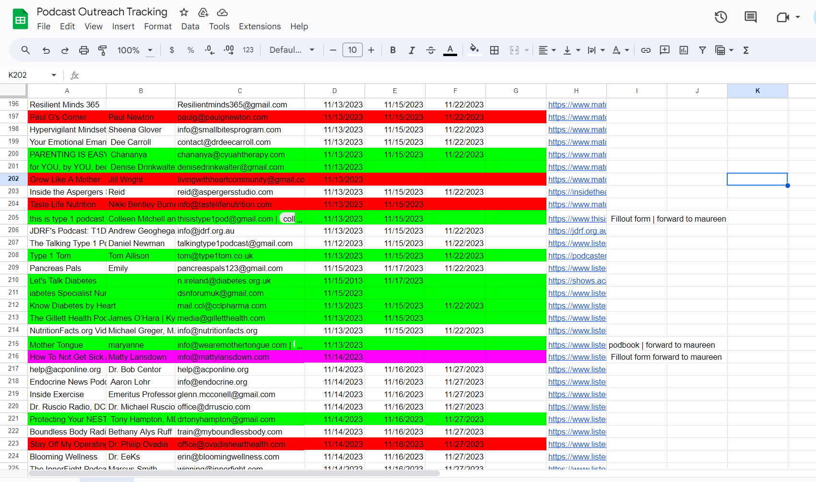Click the merge cells icon

click(514, 50)
